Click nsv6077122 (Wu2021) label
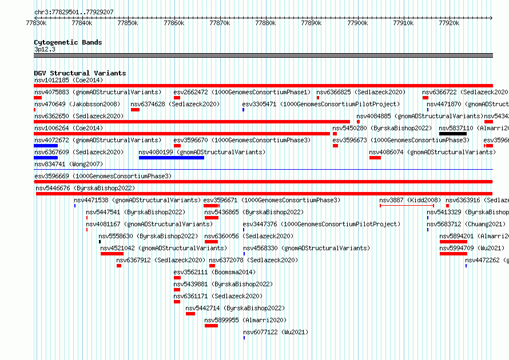This screenshot has width=509, height=360. pos(276,332)
